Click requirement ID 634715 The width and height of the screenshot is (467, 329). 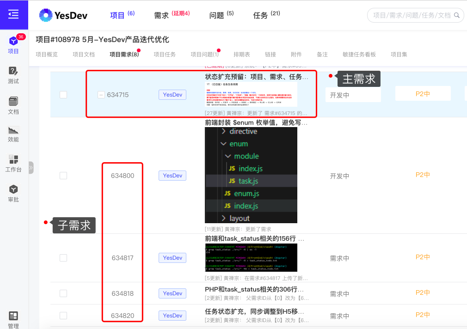(x=118, y=95)
